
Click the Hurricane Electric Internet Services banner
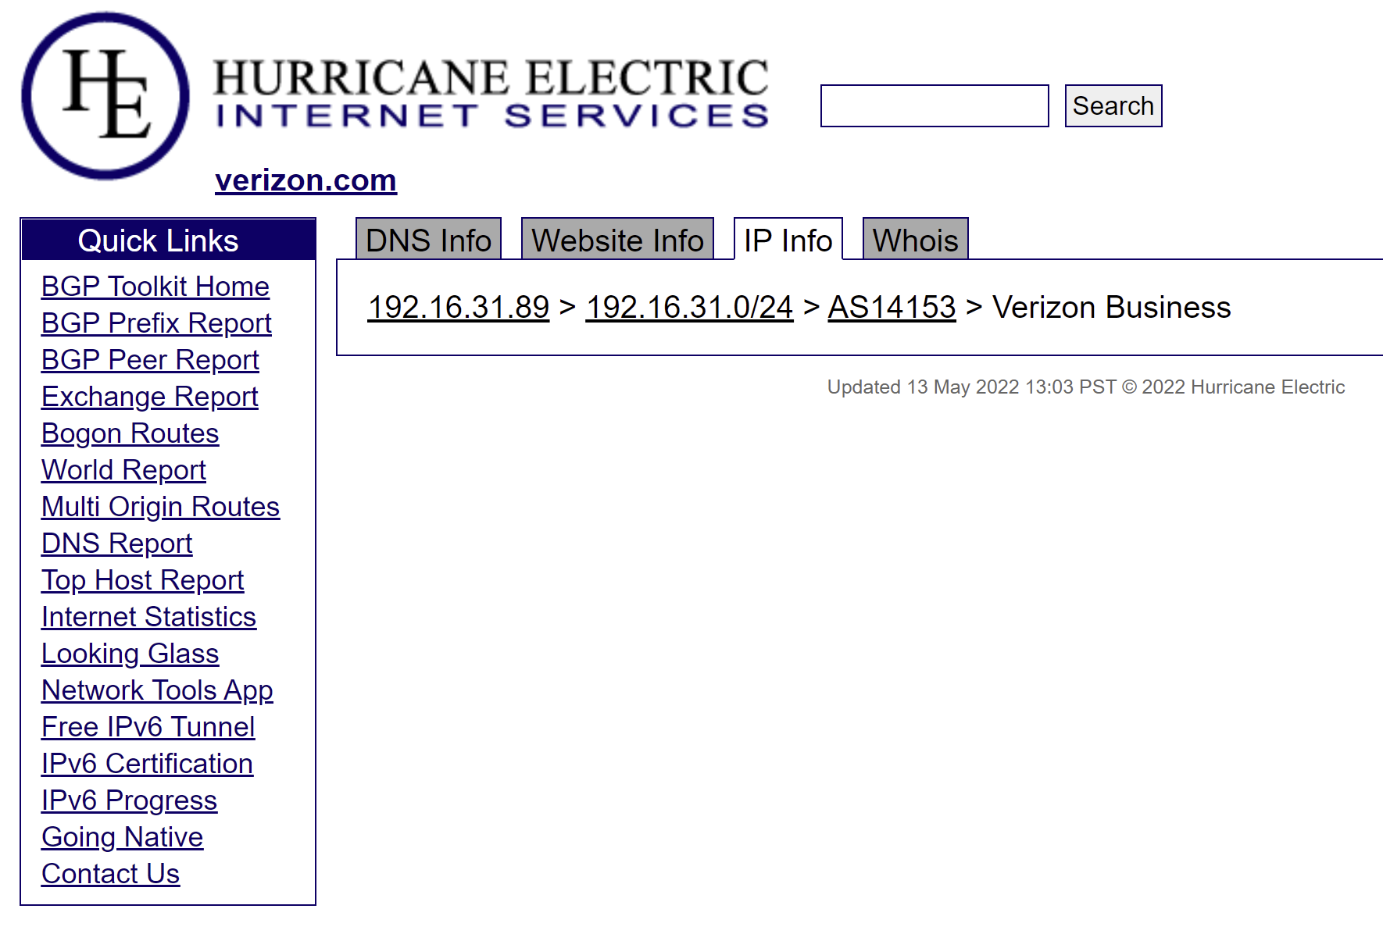click(x=491, y=93)
